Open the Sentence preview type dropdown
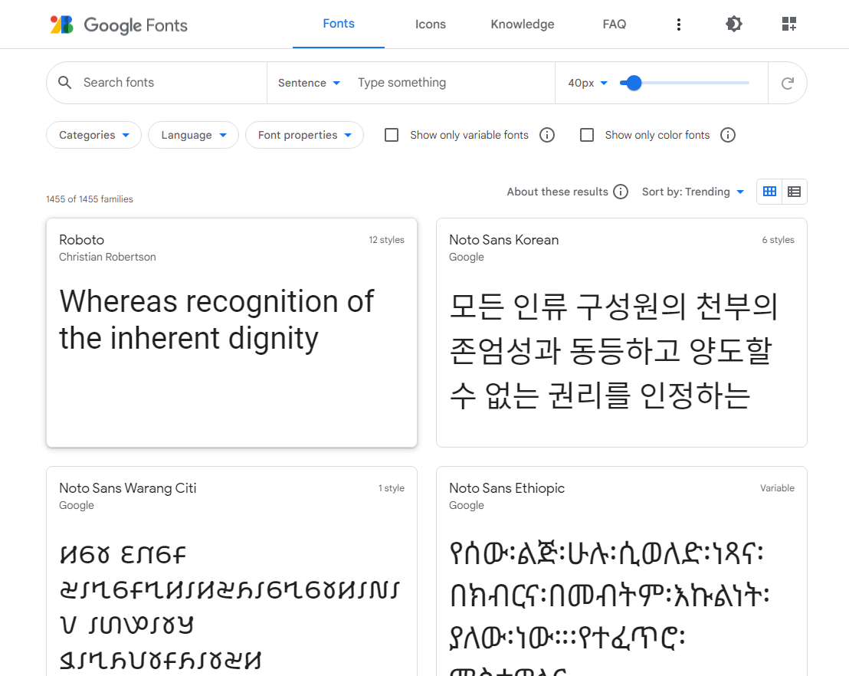Viewport: 849px width, 676px height. point(309,83)
